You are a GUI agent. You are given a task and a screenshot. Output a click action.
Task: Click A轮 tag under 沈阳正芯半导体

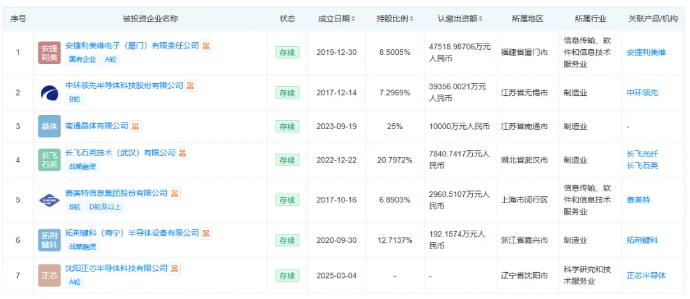[x=75, y=282]
